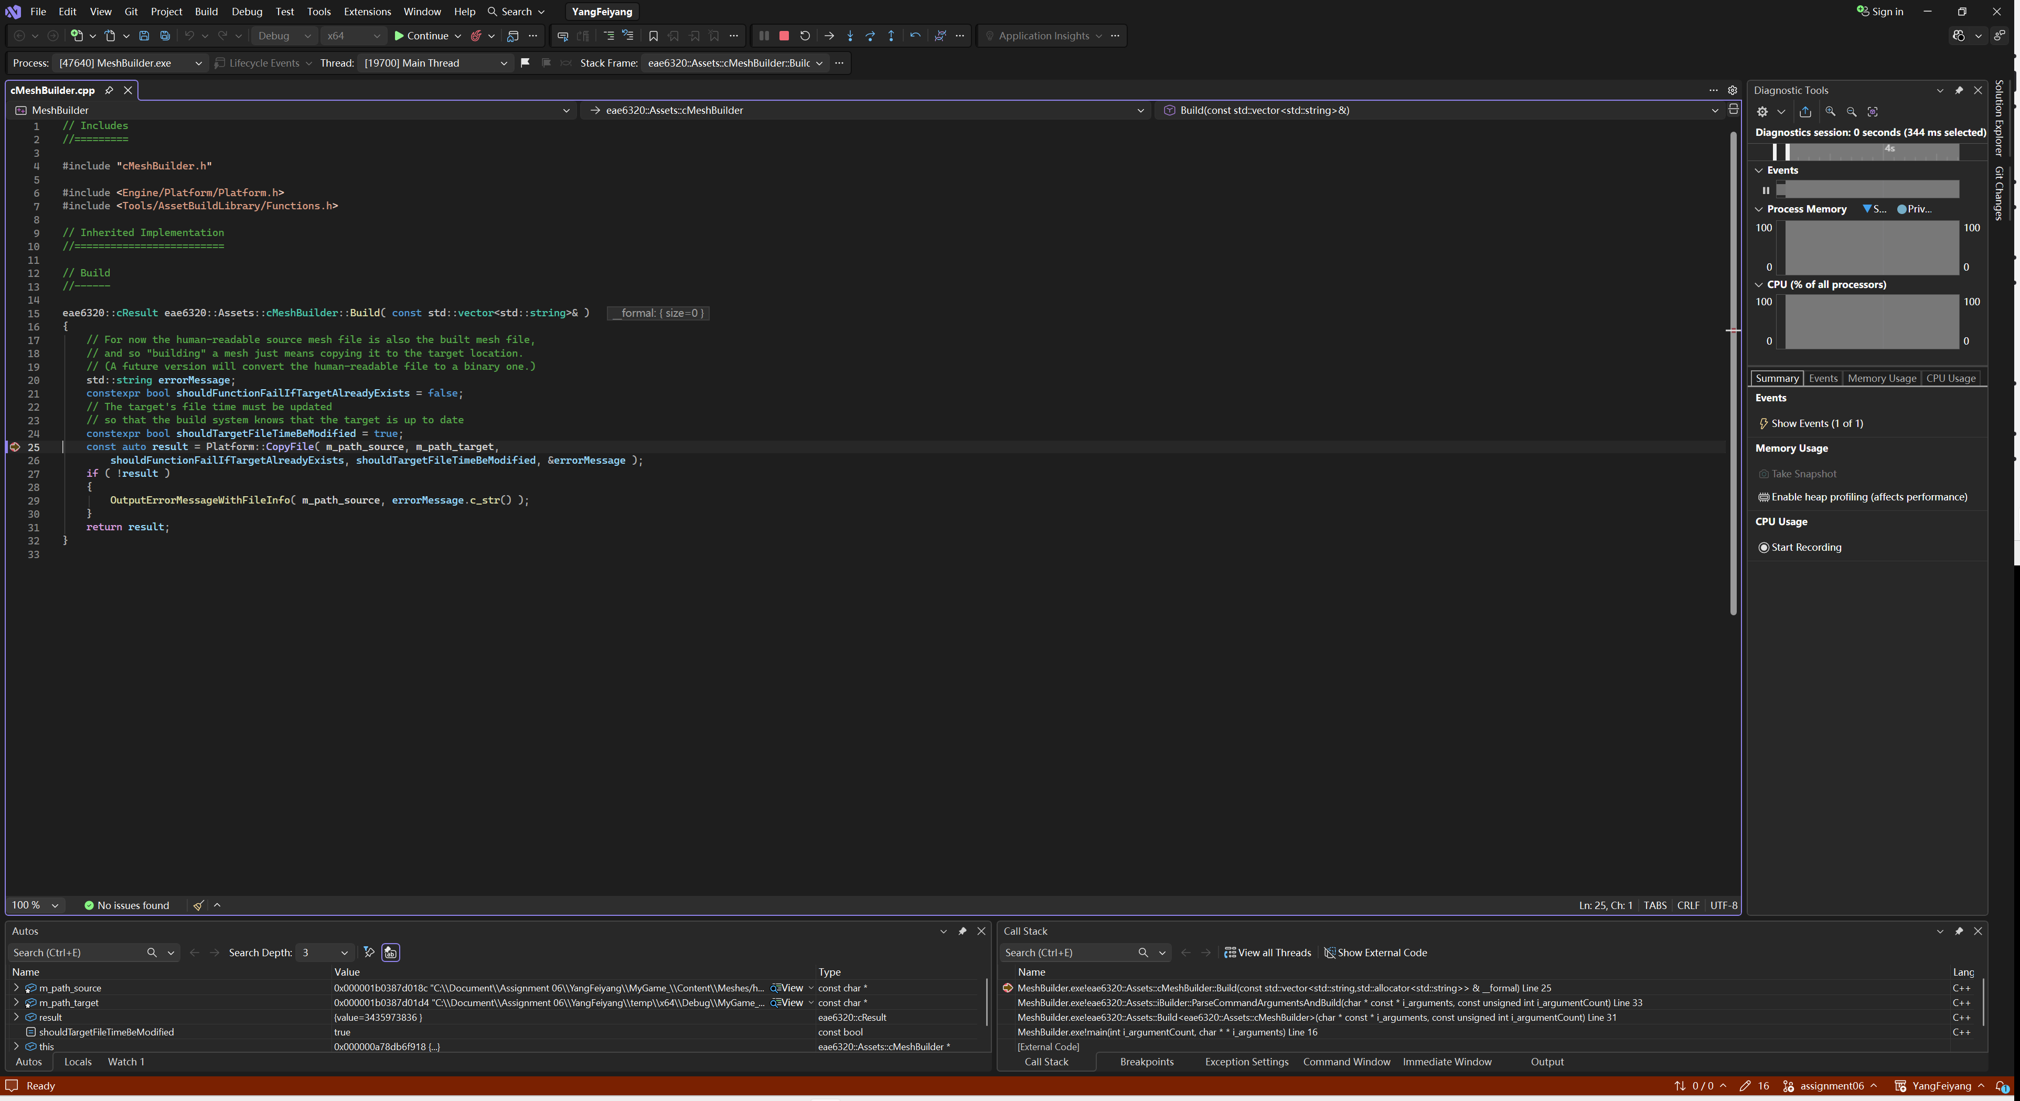The width and height of the screenshot is (2020, 1101).
Task: Click Show Next Statement arrow icon
Action: (x=829, y=35)
